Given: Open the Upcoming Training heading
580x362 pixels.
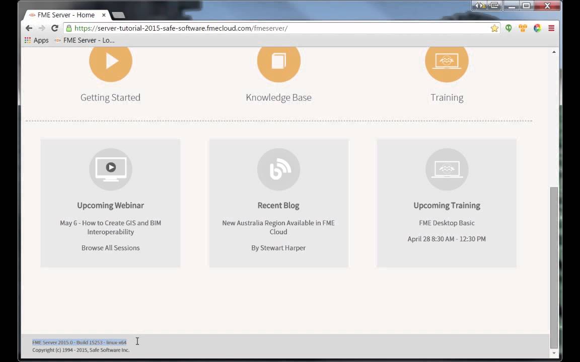Looking at the screenshot, I should pos(447,205).
